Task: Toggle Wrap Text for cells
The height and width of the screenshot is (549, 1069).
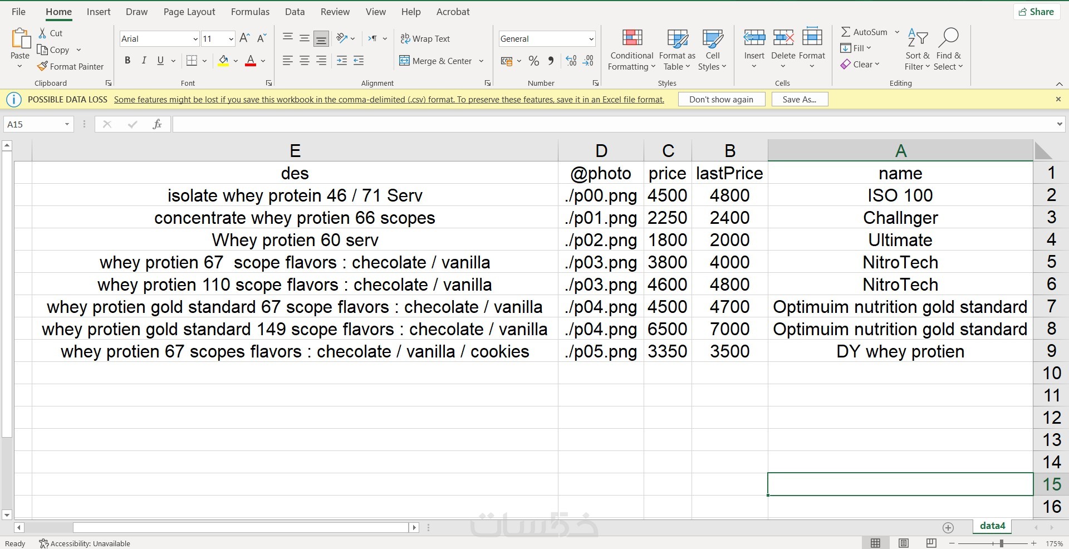Action: click(425, 38)
